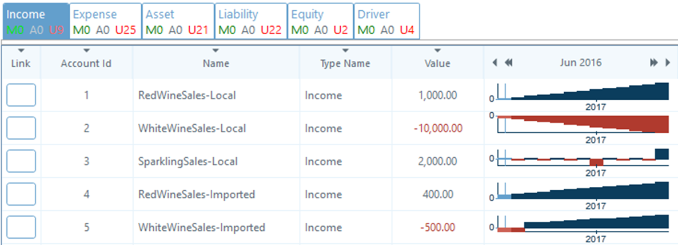The height and width of the screenshot is (245, 678).
Task: Click the previous month single arrow
Action: [x=494, y=63]
